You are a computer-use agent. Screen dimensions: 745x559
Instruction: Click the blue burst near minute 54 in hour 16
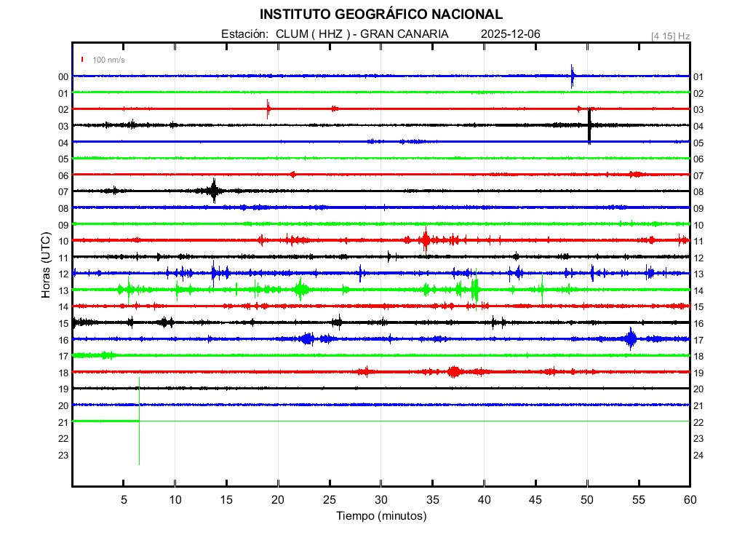click(x=630, y=338)
